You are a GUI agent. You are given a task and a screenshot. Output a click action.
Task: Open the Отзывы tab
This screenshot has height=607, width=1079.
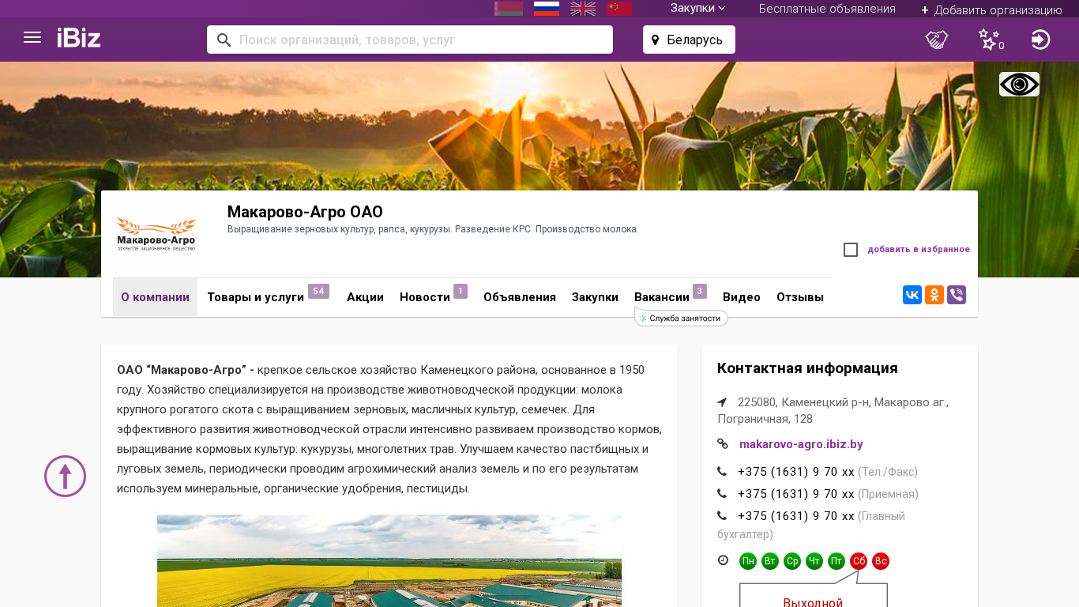coord(800,297)
